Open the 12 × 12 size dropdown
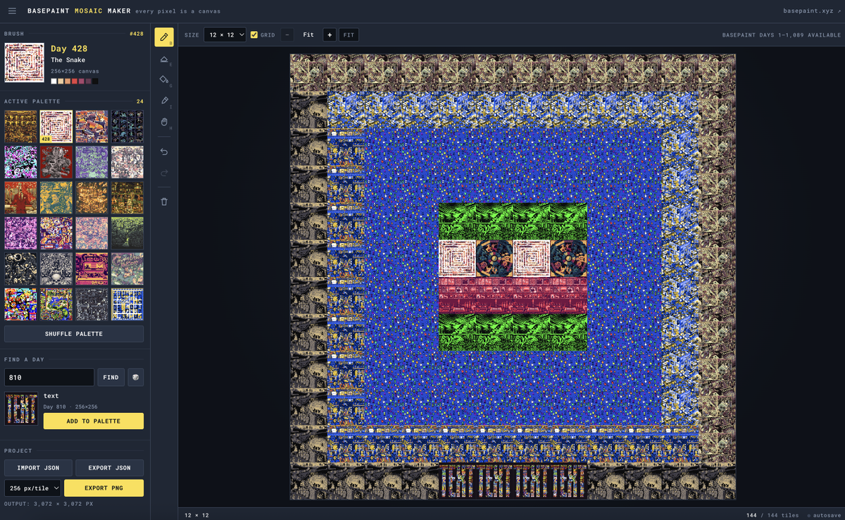Image resolution: width=845 pixels, height=520 pixels. click(225, 35)
